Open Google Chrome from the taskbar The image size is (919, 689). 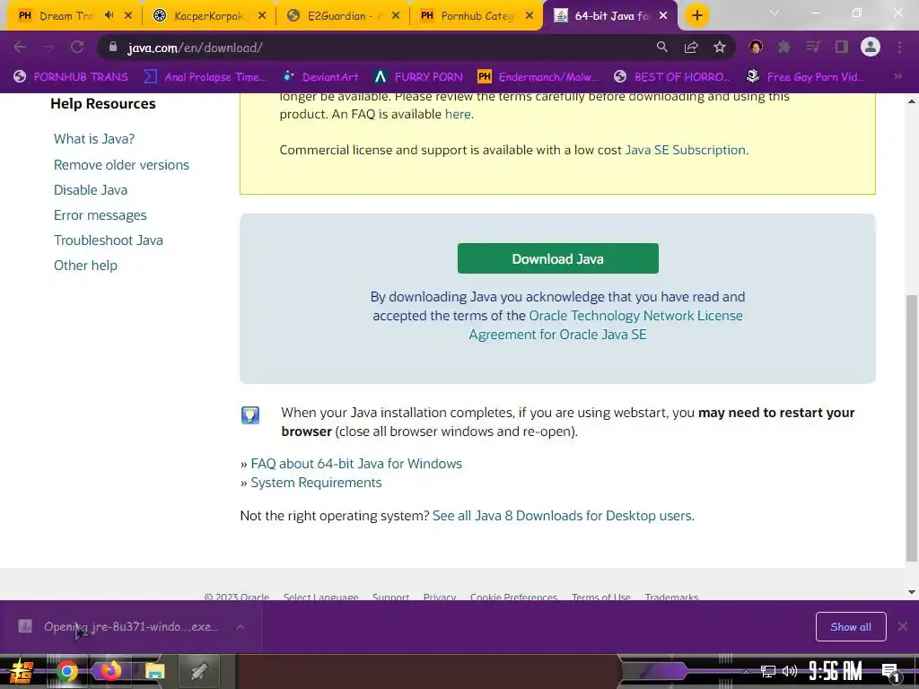[x=66, y=671]
